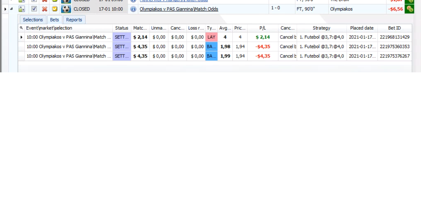The width and height of the screenshot is (421, 218).
Task: Open the Reports tab
Action: tap(74, 20)
